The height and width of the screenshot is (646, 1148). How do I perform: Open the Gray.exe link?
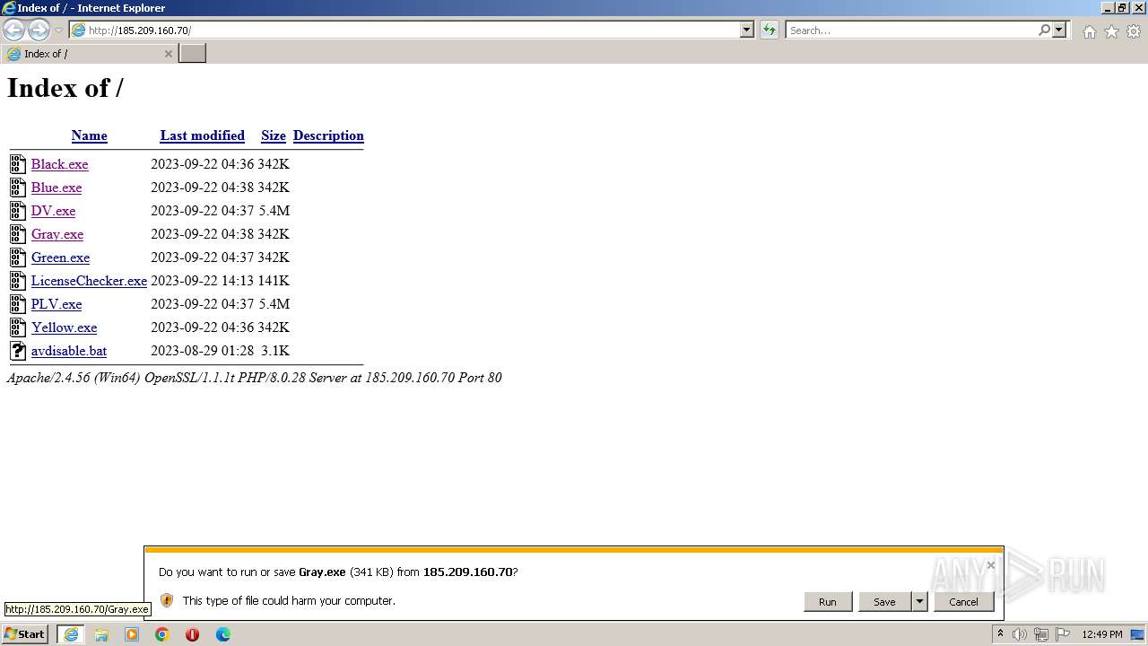coord(57,234)
